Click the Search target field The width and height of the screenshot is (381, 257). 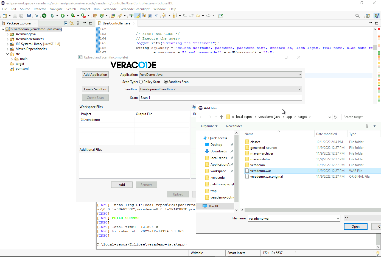coord(361,117)
